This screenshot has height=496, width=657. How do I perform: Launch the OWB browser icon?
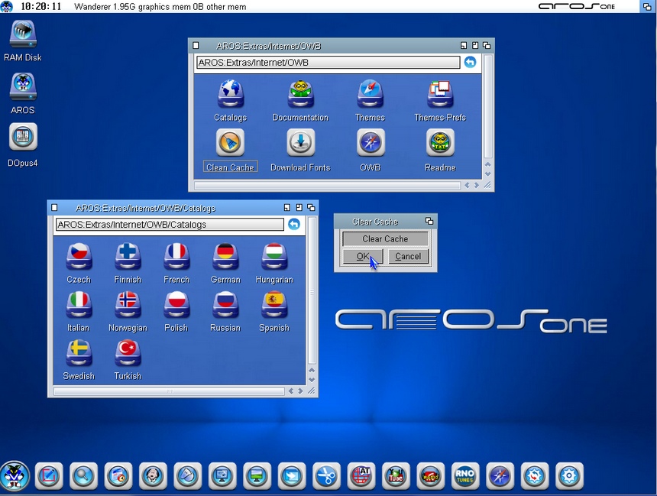(371, 143)
